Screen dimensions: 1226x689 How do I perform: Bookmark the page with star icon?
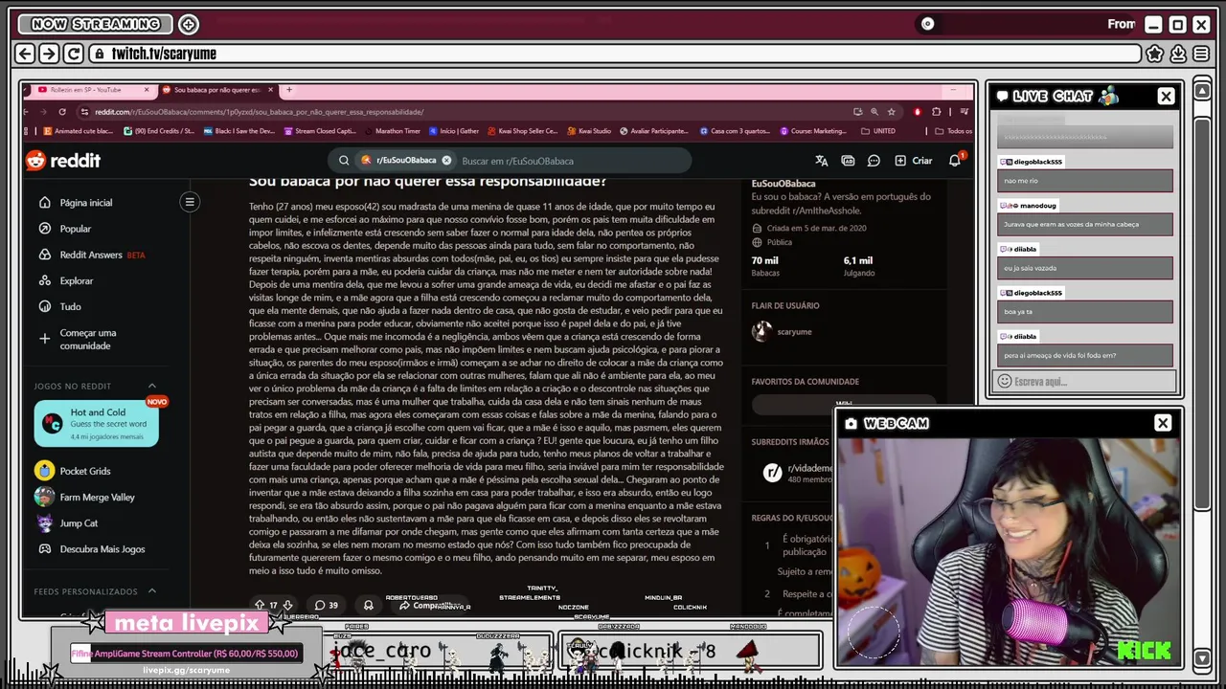coord(891,112)
